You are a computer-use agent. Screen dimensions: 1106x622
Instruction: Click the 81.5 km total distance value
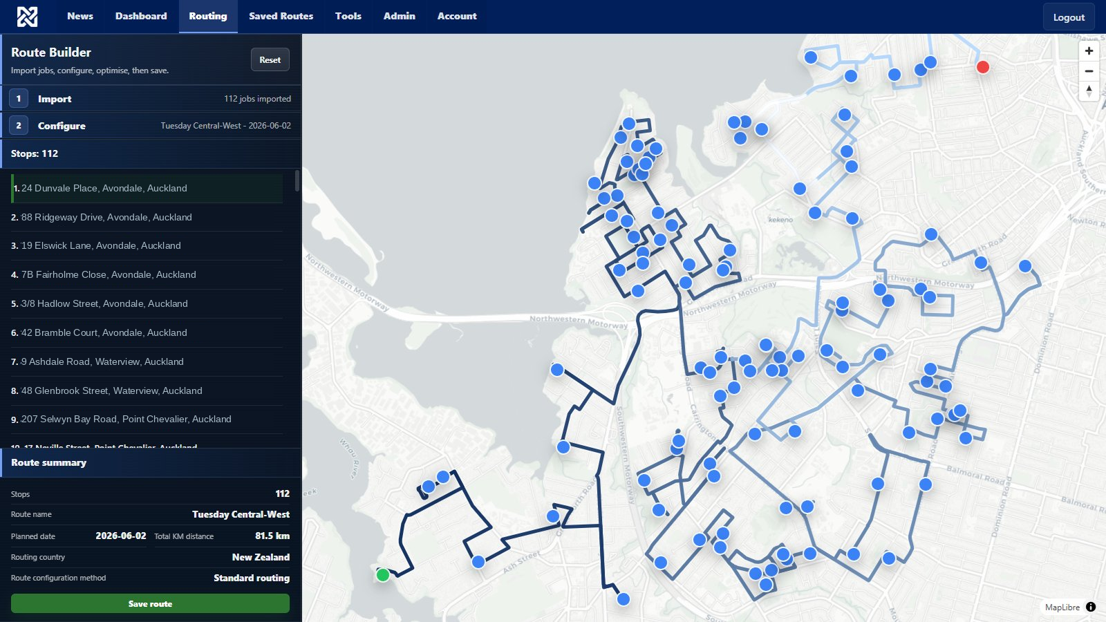272,536
